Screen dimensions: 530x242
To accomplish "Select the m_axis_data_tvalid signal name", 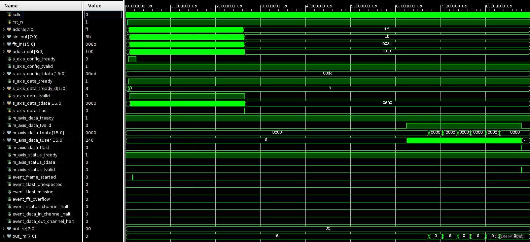I will 32,126.
